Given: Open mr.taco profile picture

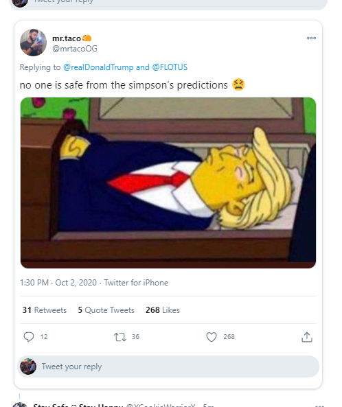Looking at the screenshot, I should point(33,43).
